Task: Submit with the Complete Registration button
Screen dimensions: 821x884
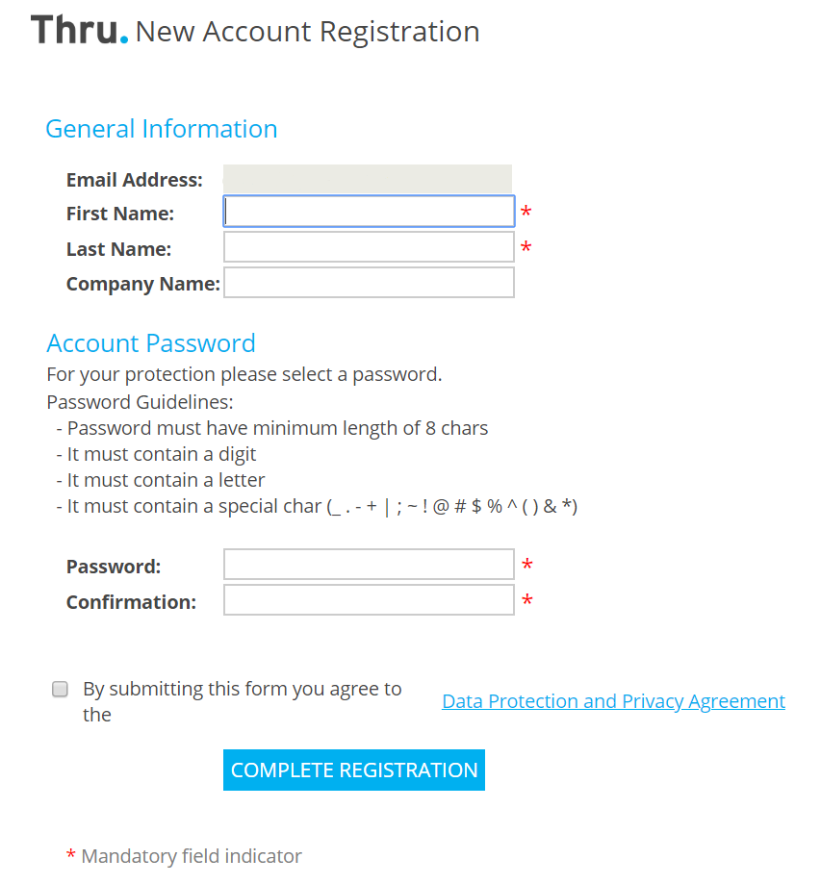Action: [354, 770]
